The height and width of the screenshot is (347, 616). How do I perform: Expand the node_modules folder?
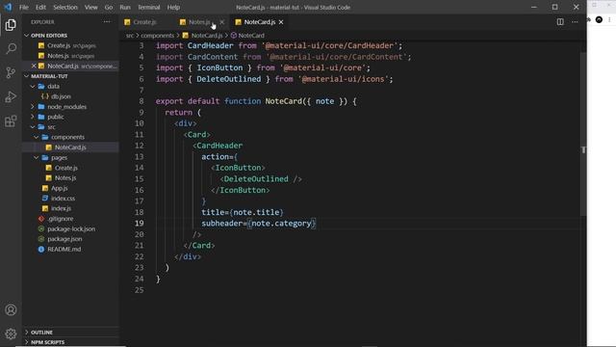point(66,107)
